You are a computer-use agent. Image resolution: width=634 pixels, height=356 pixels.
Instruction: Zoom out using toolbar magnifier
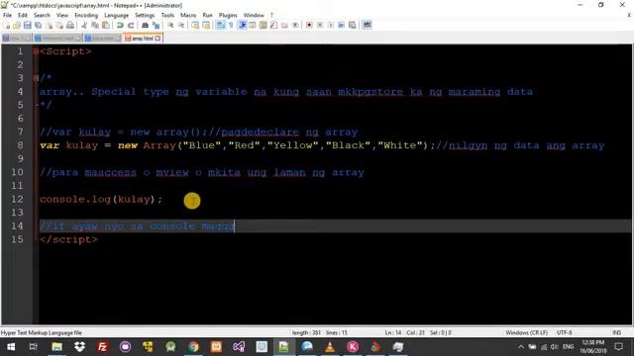181,25
